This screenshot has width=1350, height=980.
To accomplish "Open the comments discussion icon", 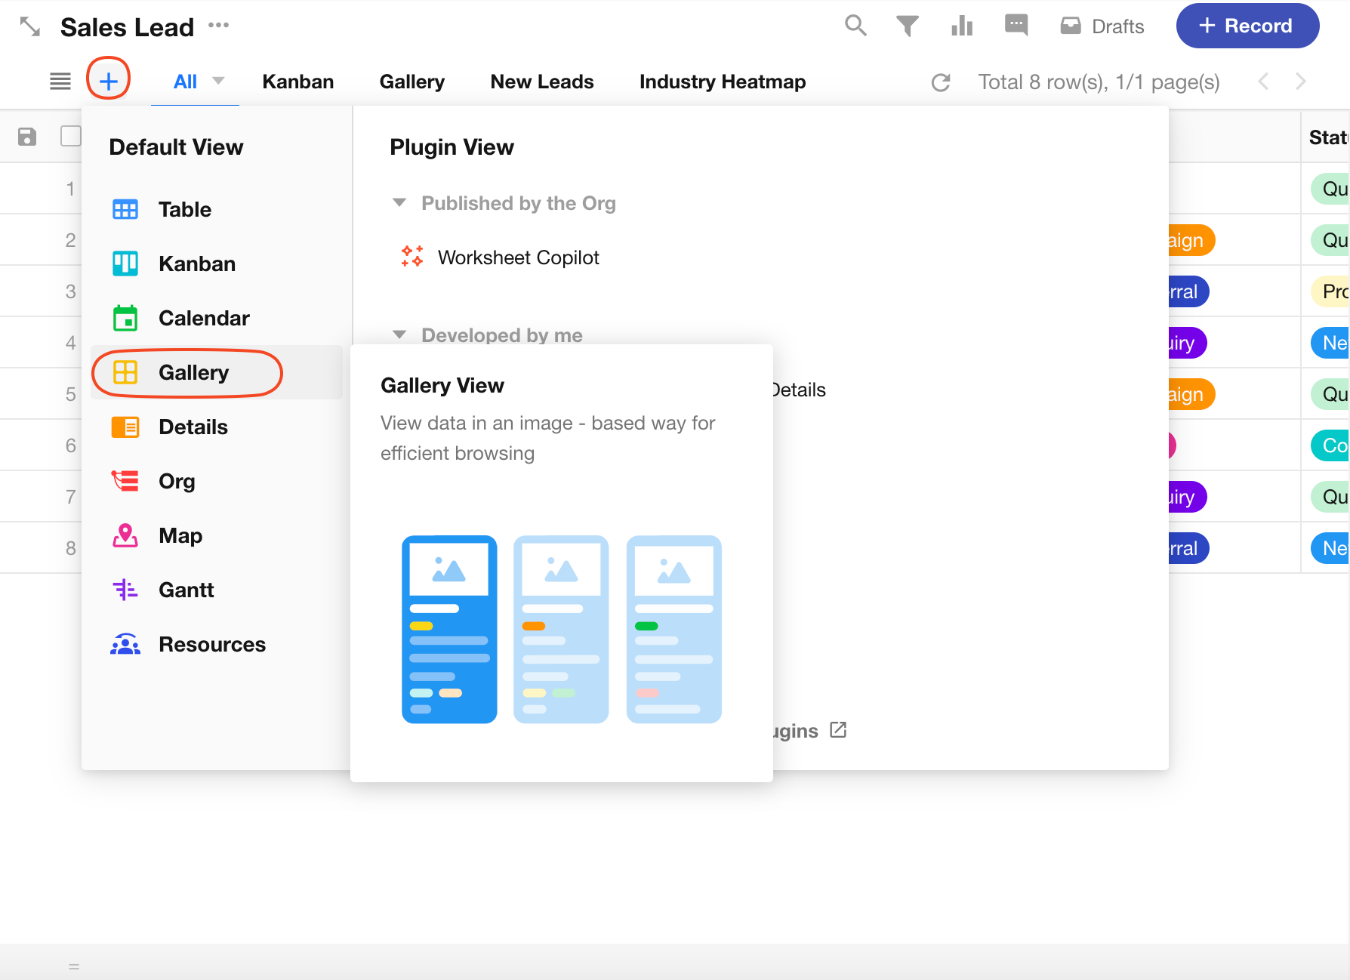I will (1016, 25).
